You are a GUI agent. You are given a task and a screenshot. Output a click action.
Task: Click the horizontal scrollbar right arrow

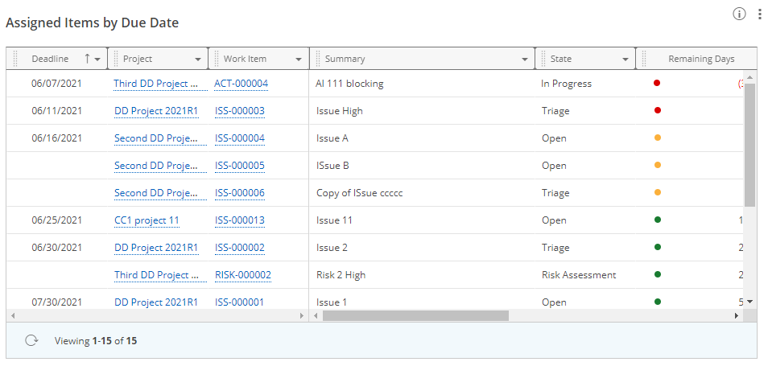[x=736, y=316]
